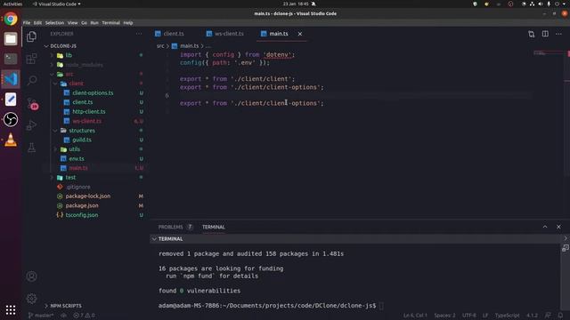Image resolution: width=570 pixels, height=320 pixels.
Task: Collapse the client folder
Action: click(55, 84)
